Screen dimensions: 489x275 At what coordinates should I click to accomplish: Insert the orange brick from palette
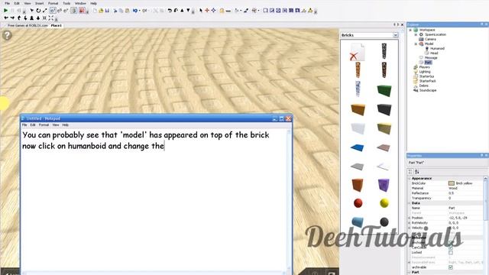click(x=358, y=109)
